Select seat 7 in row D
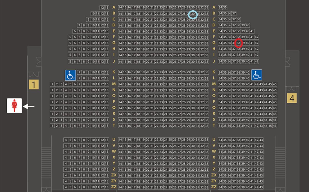The height and width of the screenshot is (192, 309). (x=79, y=25)
